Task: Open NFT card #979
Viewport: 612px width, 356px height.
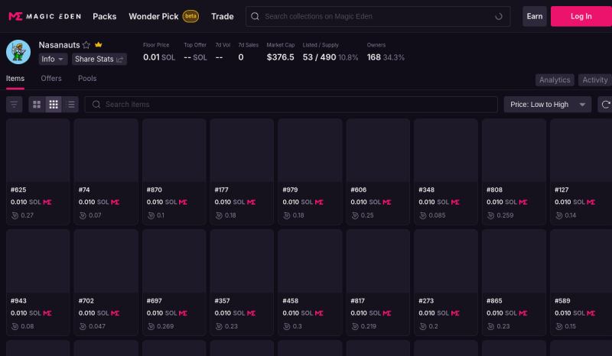Action: coord(310,172)
